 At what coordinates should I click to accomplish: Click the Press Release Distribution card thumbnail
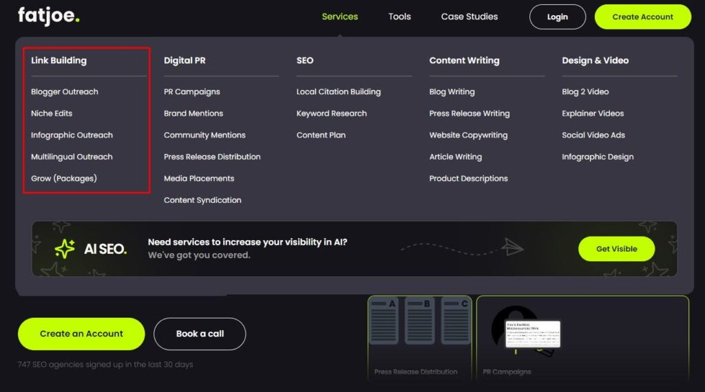click(x=420, y=338)
